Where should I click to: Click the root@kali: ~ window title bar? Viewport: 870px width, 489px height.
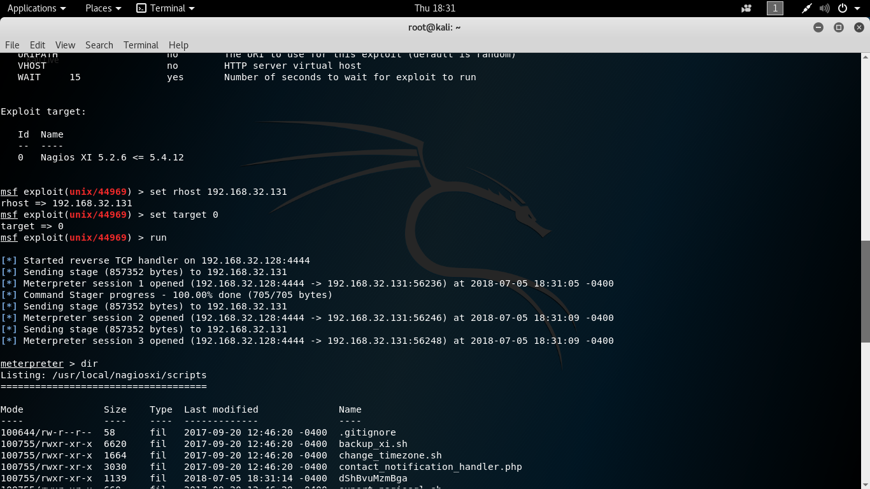point(434,27)
